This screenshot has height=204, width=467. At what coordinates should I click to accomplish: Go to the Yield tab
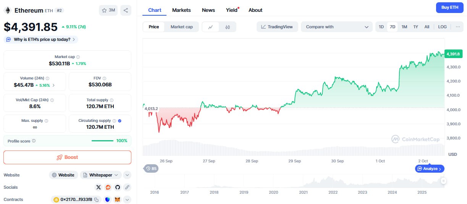click(x=232, y=10)
